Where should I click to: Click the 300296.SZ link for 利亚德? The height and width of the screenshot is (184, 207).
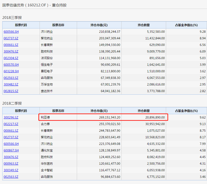(11, 118)
